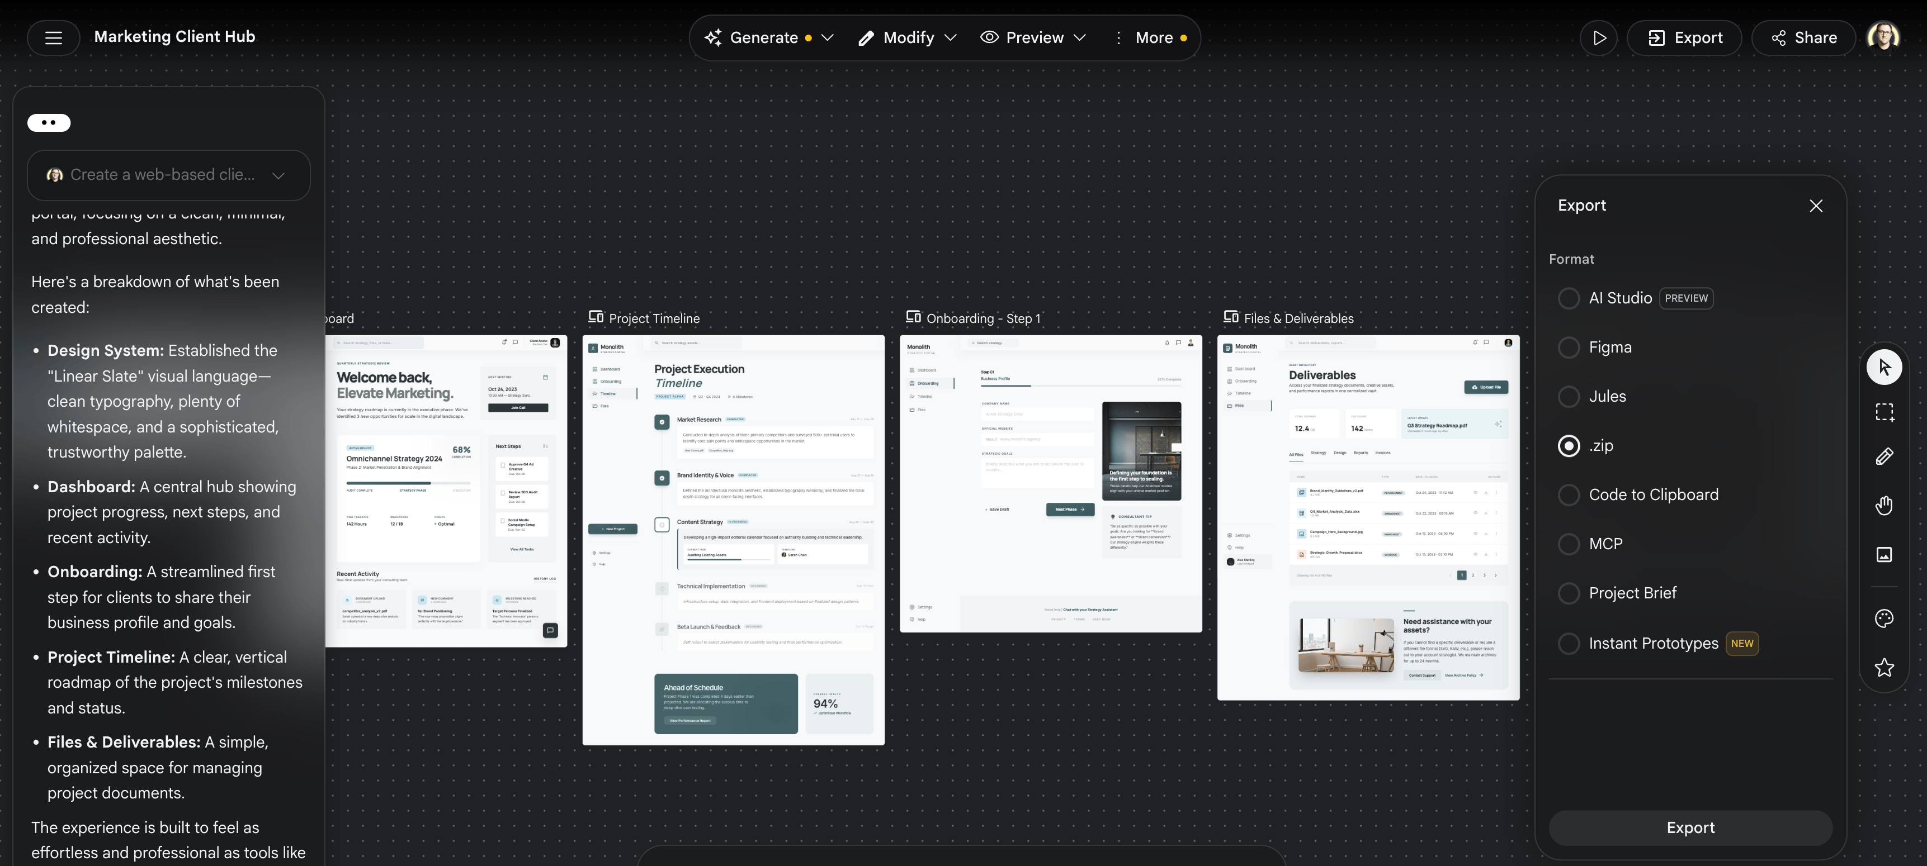Click the image insert tool
The image size is (1927, 866).
pos(1883,554)
